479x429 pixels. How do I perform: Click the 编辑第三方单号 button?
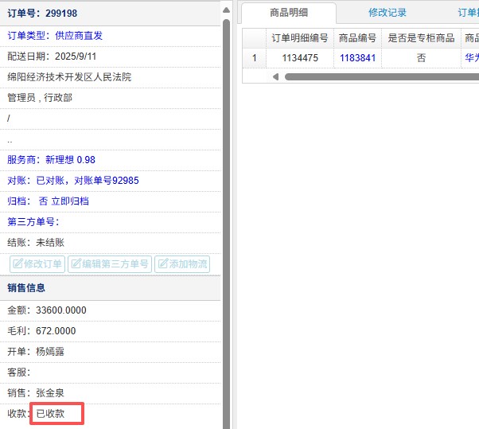(110, 264)
